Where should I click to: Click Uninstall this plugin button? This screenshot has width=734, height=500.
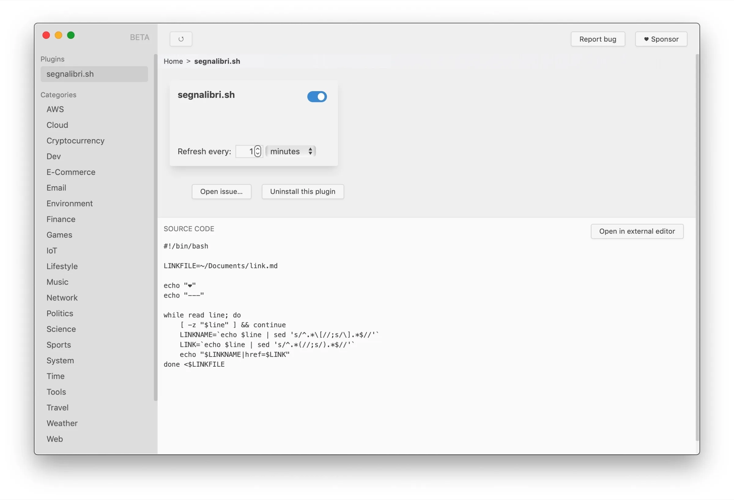(x=302, y=191)
